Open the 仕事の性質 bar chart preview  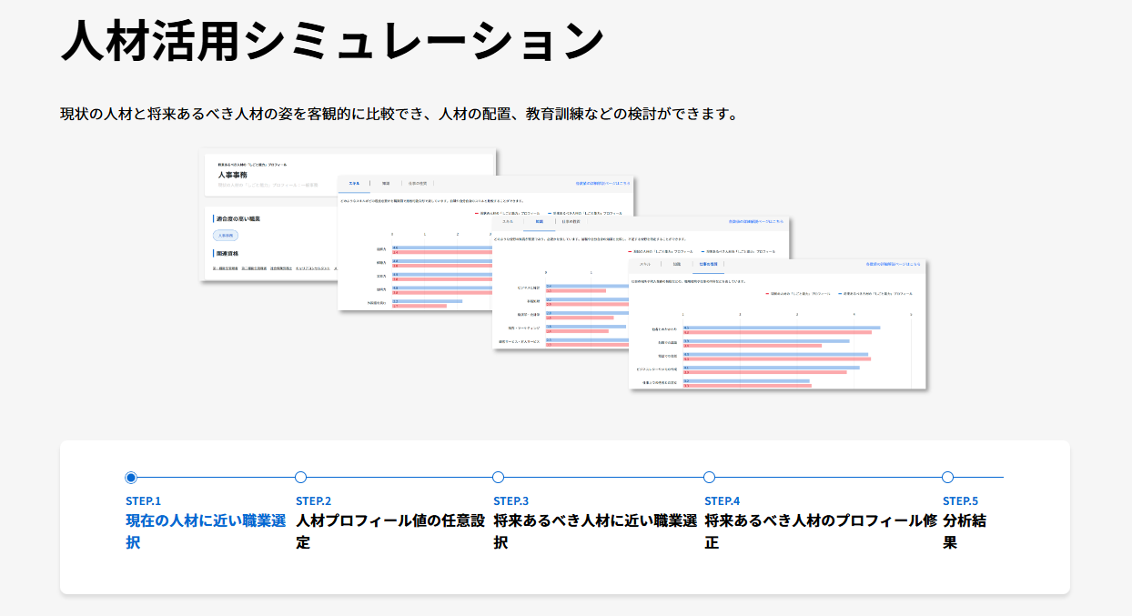[x=777, y=337]
